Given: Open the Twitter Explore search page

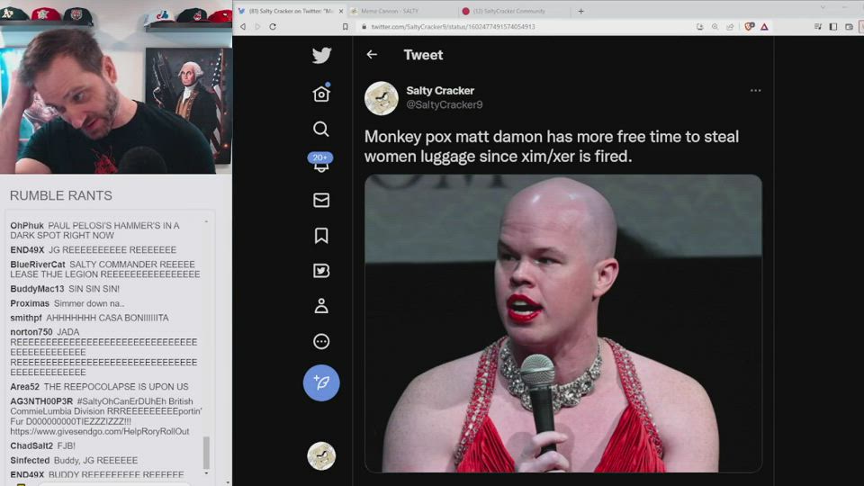Looking at the screenshot, I should pyautogui.click(x=321, y=130).
